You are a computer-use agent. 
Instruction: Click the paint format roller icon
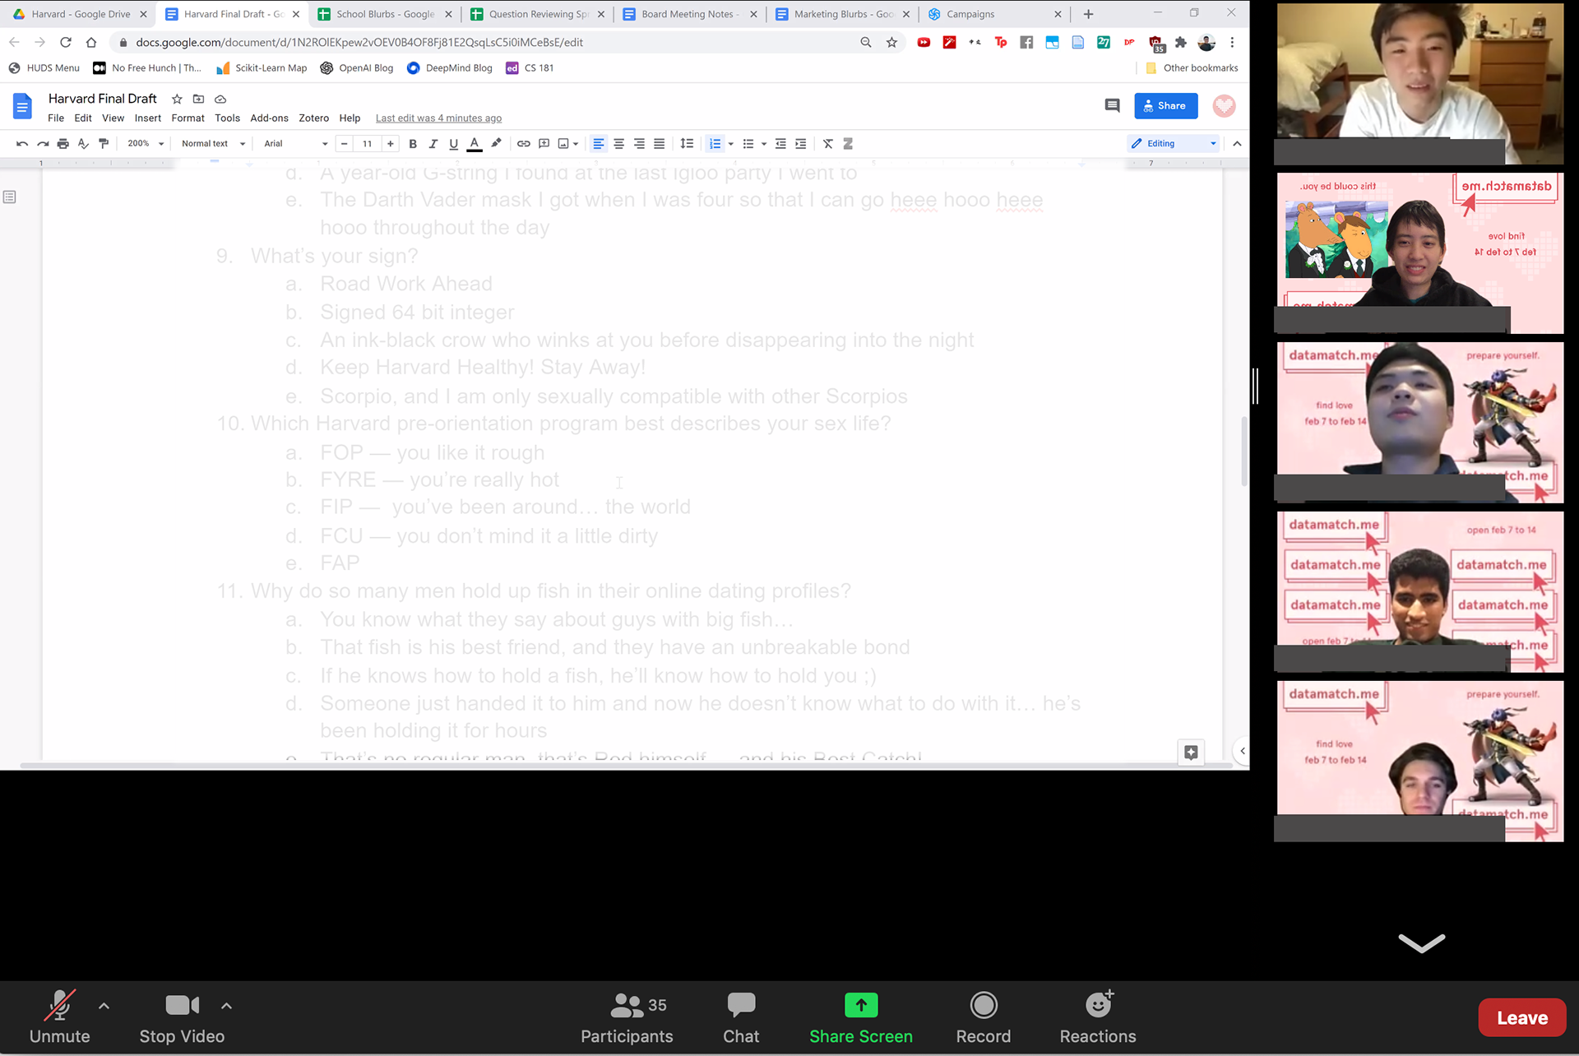click(104, 143)
